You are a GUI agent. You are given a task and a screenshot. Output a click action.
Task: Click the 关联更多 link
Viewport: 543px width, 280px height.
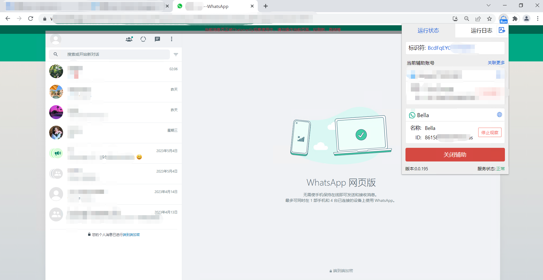click(x=496, y=63)
